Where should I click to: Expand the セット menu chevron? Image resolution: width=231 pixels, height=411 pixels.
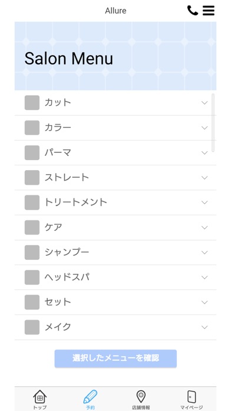click(x=204, y=302)
